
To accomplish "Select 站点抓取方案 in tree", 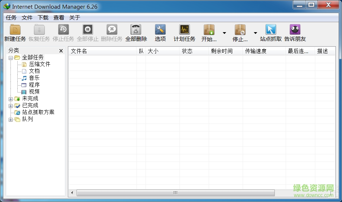I will pyautogui.click(x=38, y=112).
